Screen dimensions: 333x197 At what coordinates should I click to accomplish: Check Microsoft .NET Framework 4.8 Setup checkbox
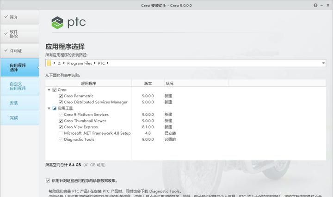(61, 133)
